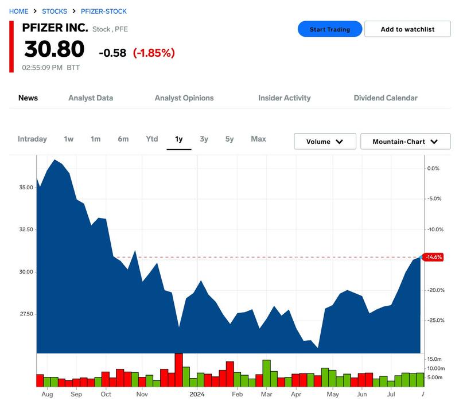Select the Intraday chart range
Image resolution: width=459 pixels, height=405 pixels.
point(32,139)
